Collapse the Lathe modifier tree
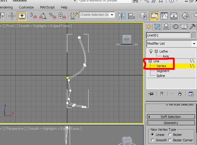The height and width of the screenshot is (145, 197). pyautogui.click(x=156, y=51)
